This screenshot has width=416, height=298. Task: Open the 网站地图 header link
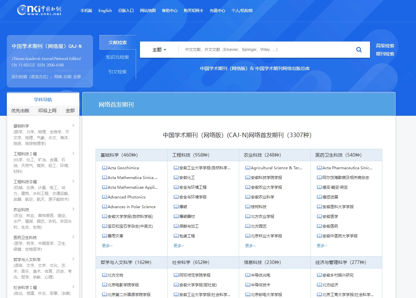click(x=148, y=10)
